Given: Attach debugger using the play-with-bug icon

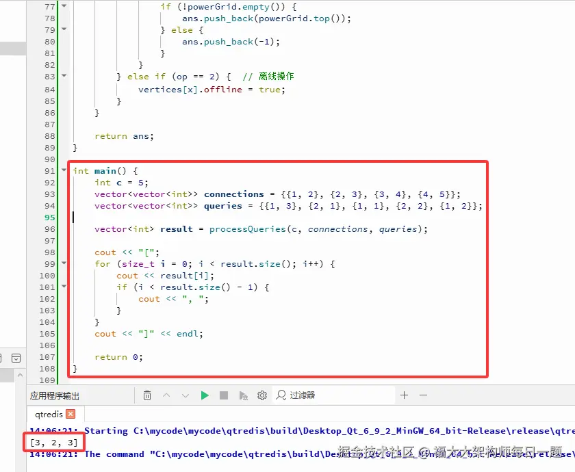Looking at the screenshot, I should 243,395.
